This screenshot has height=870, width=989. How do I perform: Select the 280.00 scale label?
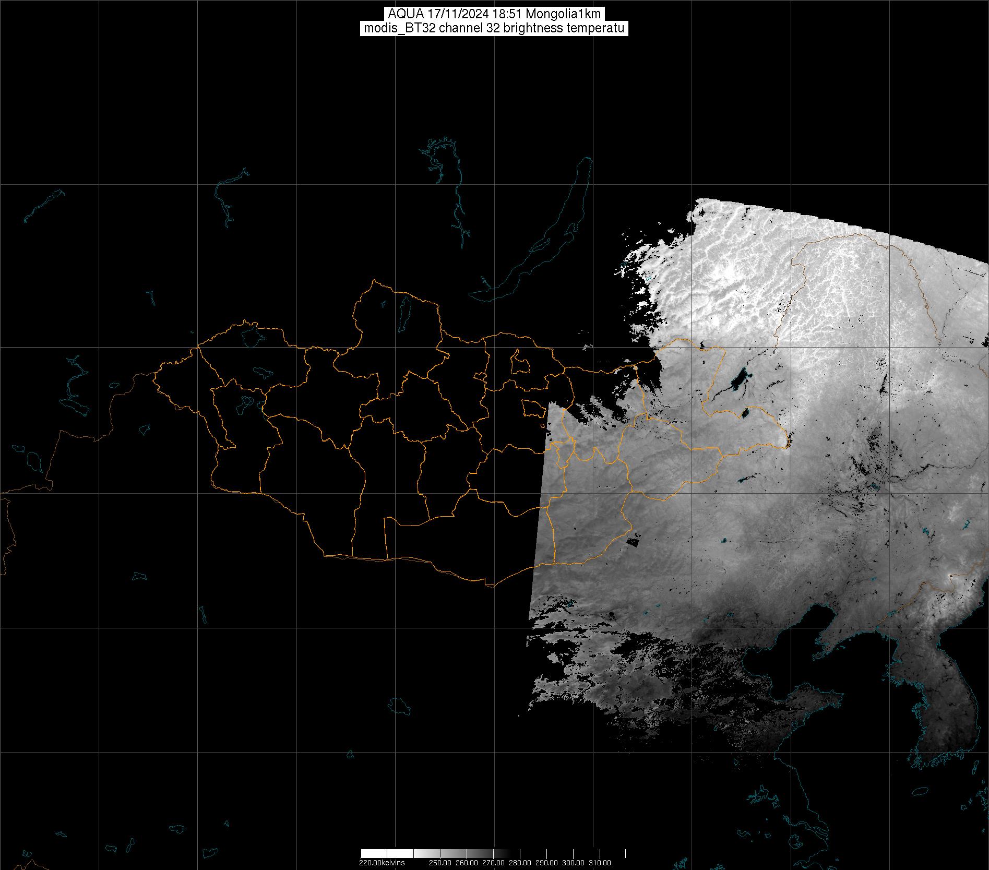[x=520, y=863]
